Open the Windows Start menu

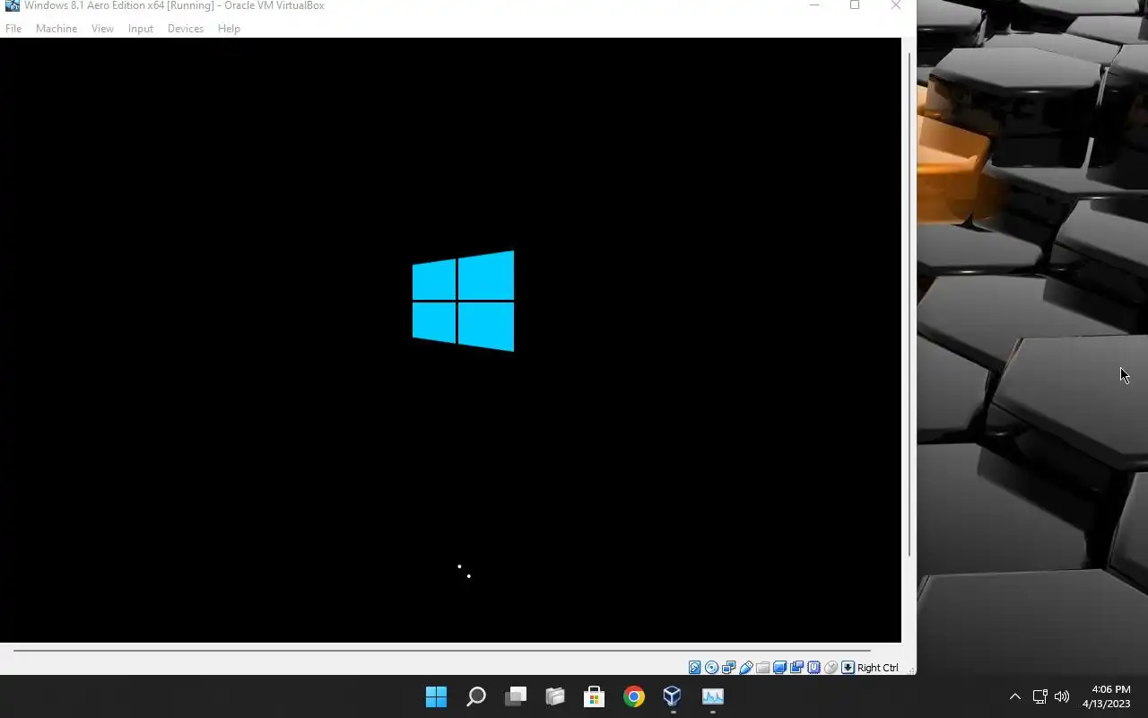(x=436, y=696)
